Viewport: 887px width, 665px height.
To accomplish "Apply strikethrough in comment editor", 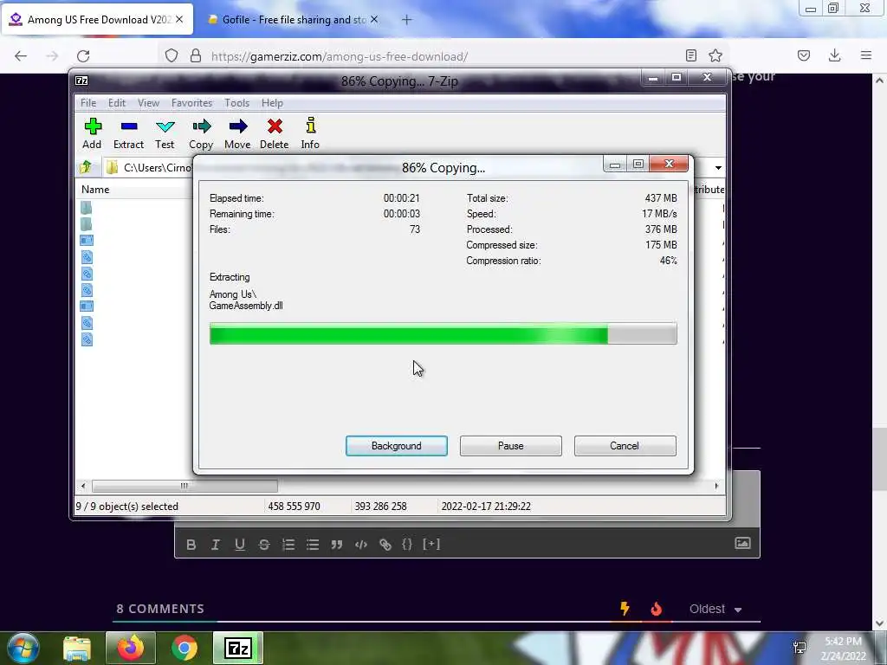I will coord(264,545).
